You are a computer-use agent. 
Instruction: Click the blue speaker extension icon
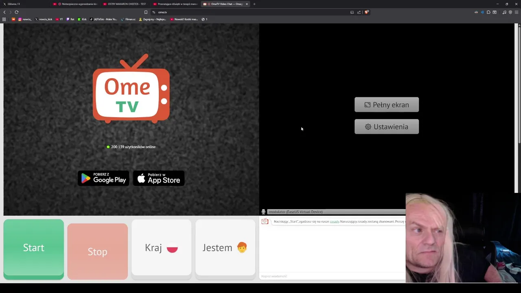(x=482, y=12)
